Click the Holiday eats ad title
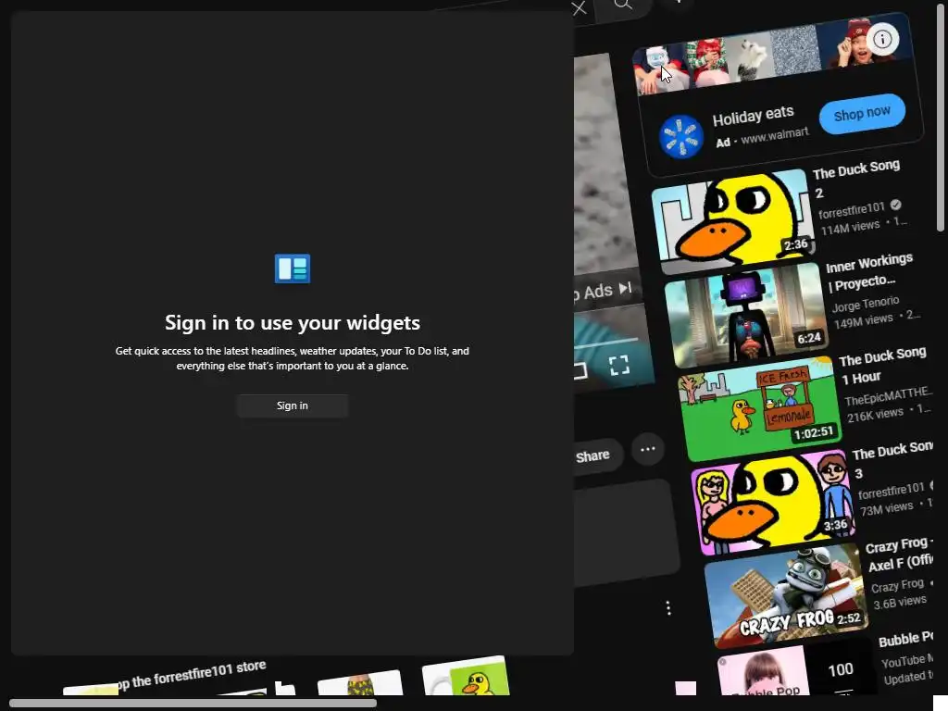 (753, 116)
